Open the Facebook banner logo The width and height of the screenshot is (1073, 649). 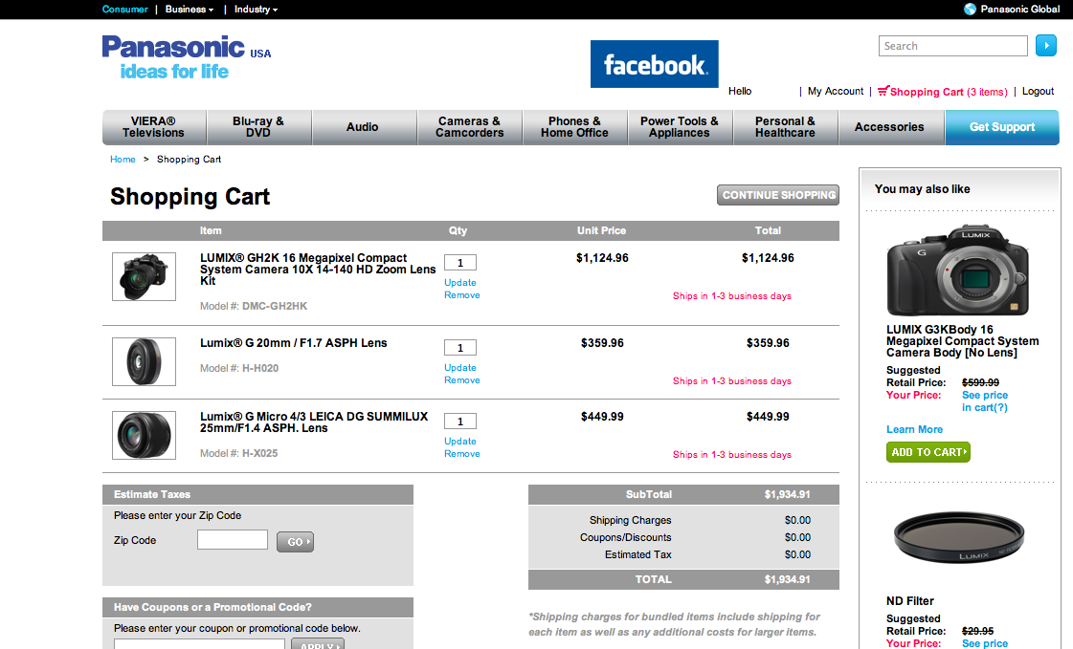coord(654,64)
